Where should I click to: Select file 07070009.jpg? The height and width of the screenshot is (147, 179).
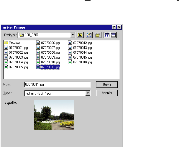tap(48, 57)
